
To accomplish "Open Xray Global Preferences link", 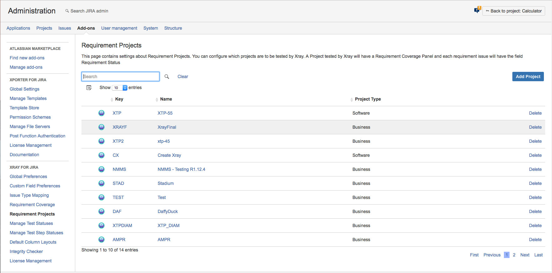I will [28, 176].
